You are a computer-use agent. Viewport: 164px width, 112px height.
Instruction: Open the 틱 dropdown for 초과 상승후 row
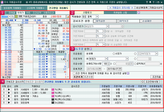tap(104, 36)
